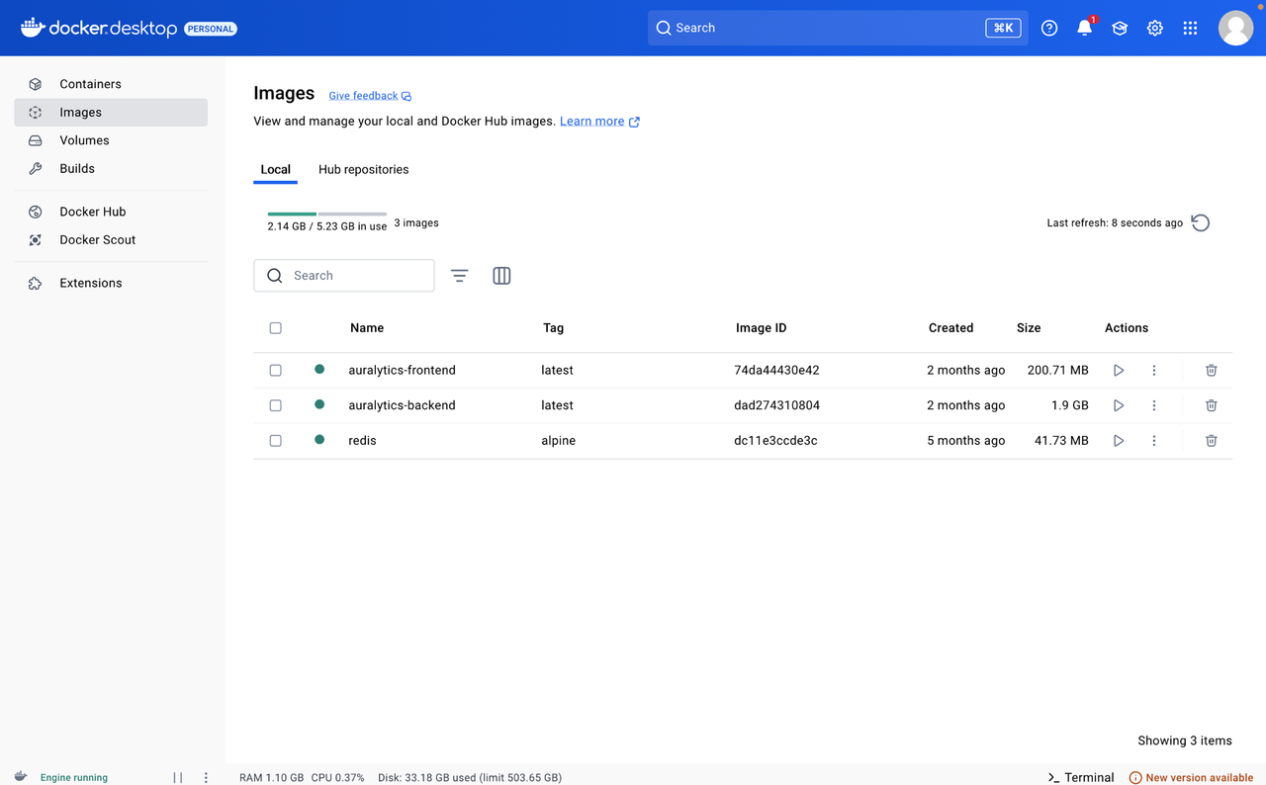The image size is (1266, 785).
Task: Focus the top global Search field
Action: (x=838, y=28)
